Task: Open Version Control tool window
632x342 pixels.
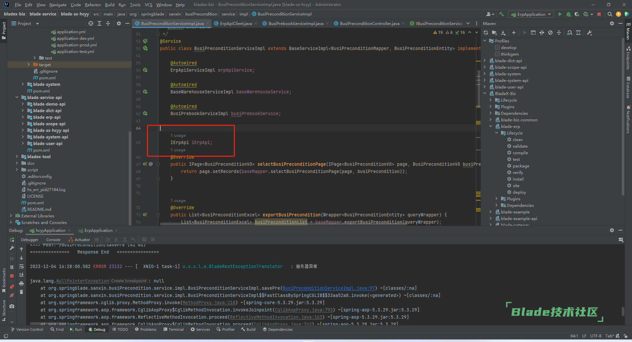Action: pyautogui.click(x=27, y=330)
